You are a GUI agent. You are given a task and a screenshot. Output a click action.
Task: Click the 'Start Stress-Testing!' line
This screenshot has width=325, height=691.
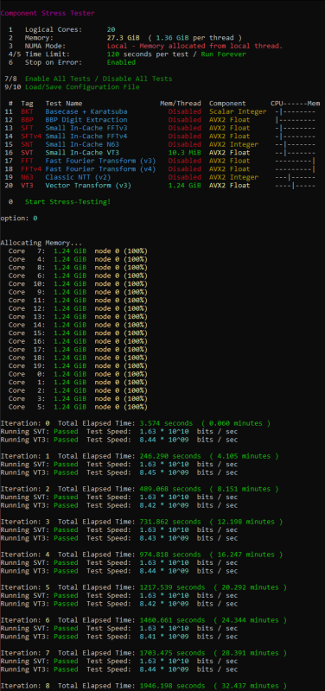67,202
